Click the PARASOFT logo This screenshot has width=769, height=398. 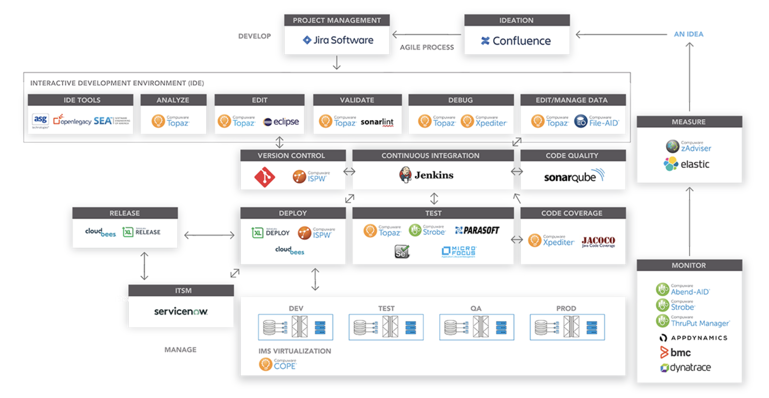(477, 230)
